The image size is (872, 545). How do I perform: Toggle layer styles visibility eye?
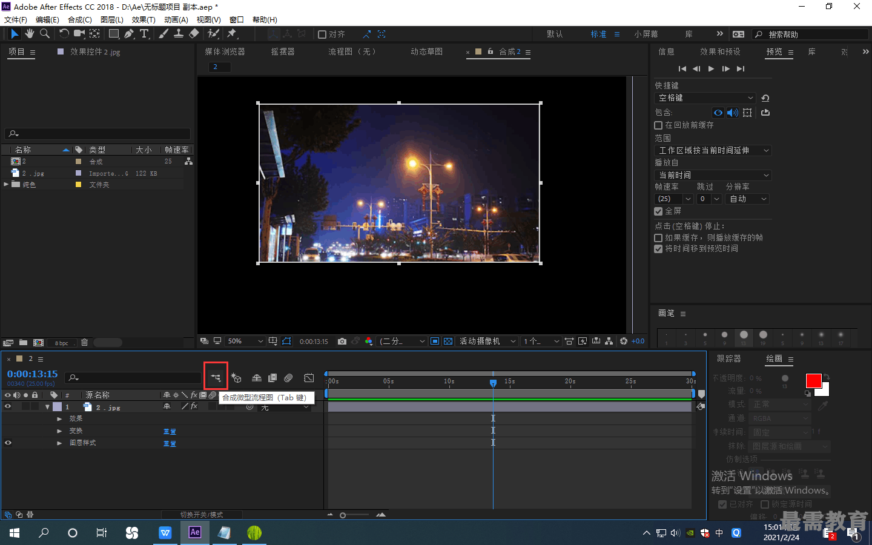pos(8,443)
